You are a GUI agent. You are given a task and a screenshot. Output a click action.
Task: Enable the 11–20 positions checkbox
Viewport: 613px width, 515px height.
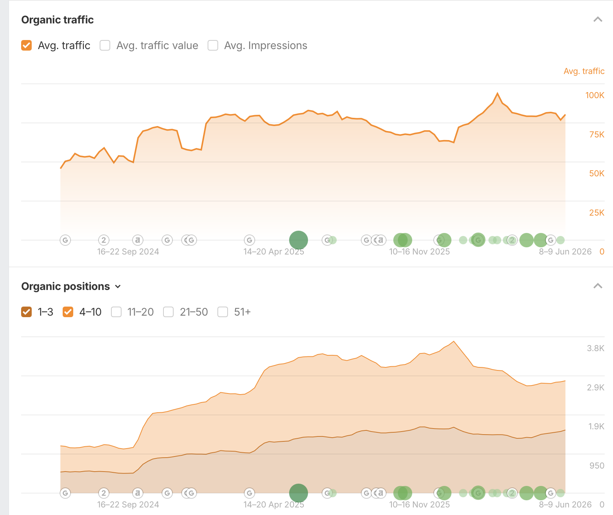116,312
